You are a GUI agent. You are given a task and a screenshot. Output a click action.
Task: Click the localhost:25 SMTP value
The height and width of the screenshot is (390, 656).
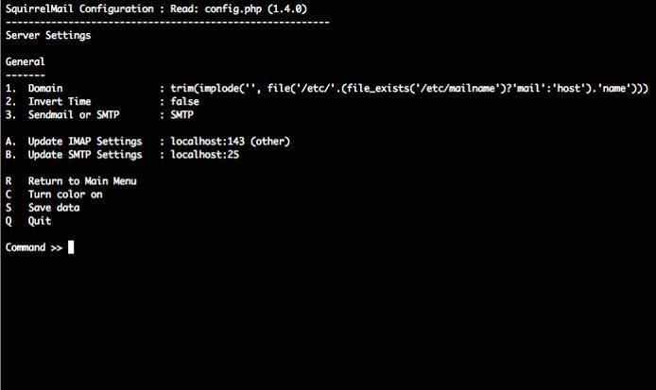205,154
